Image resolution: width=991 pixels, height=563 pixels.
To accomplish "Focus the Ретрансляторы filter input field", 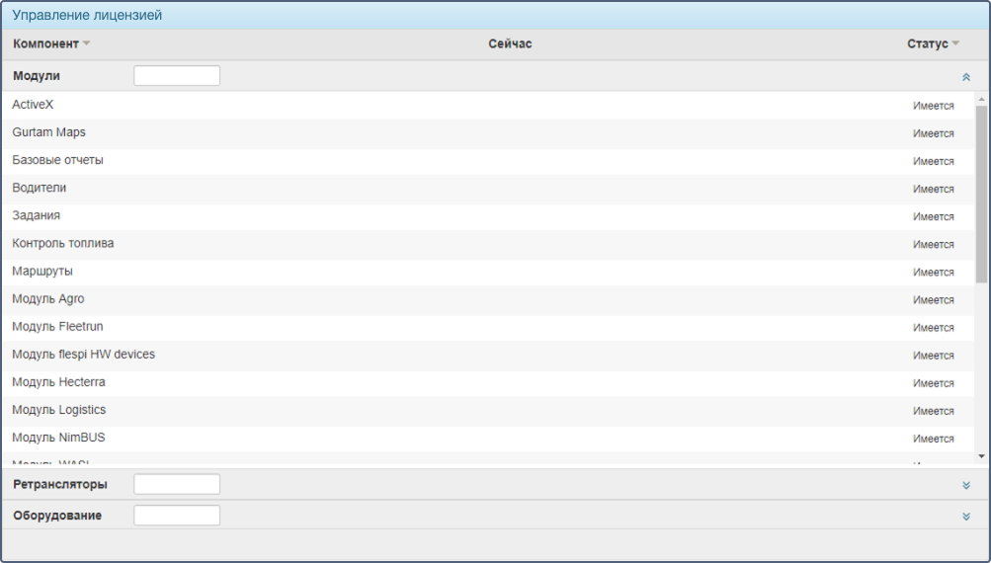I will [x=177, y=484].
